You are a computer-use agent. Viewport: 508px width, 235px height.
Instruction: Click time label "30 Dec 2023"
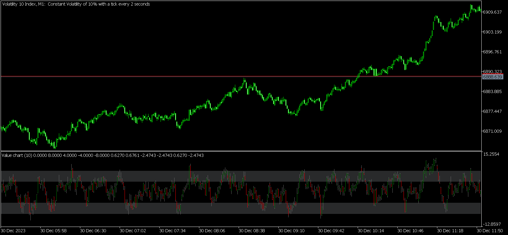13,231
